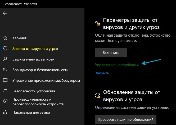
Task: Click the antenna icon for firewall
Action: click(5, 70)
